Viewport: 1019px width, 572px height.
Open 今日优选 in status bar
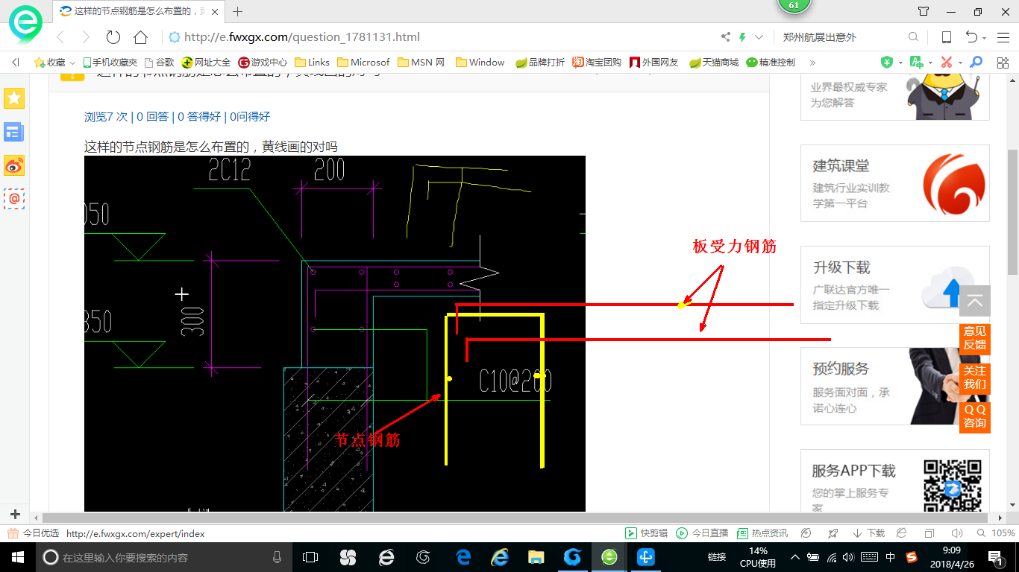34,533
